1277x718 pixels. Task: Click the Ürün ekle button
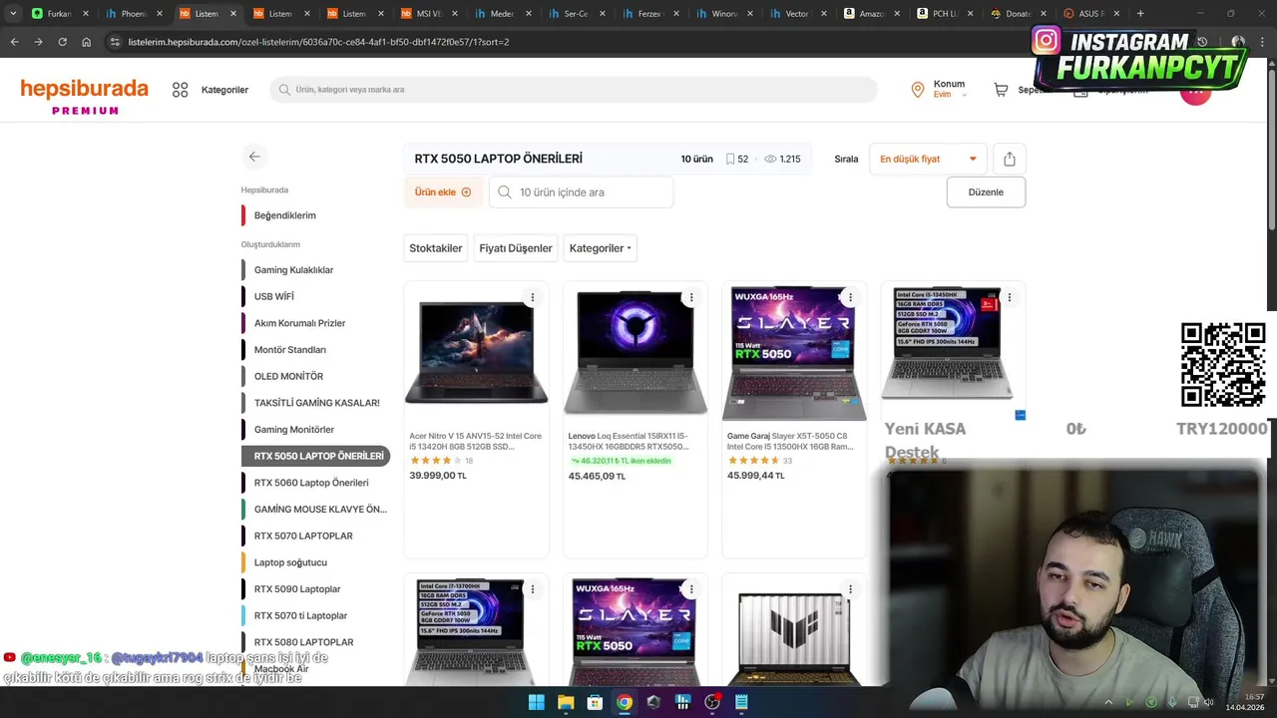pos(443,192)
